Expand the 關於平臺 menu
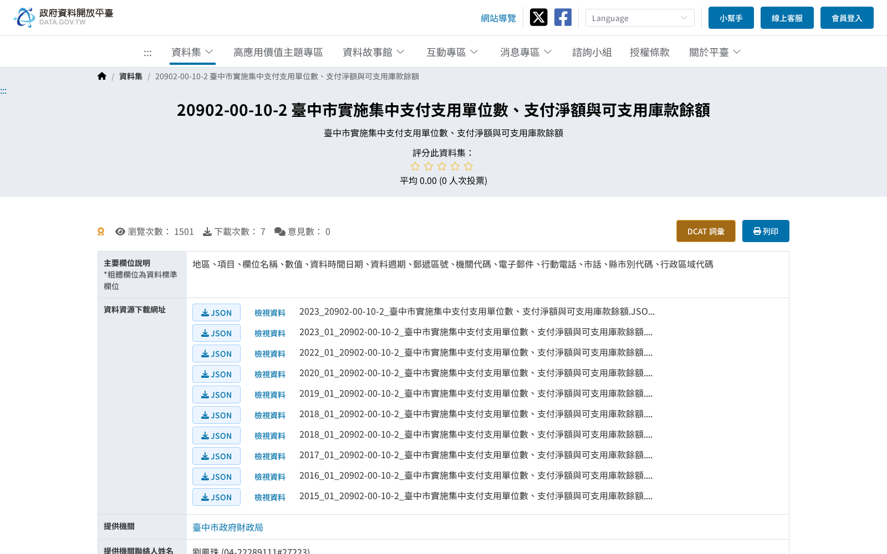Screen dimensions: 887x554 715,52
